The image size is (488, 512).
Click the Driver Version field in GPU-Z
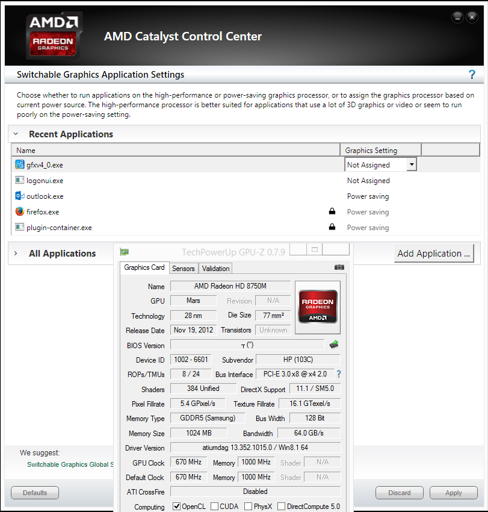[x=255, y=448]
